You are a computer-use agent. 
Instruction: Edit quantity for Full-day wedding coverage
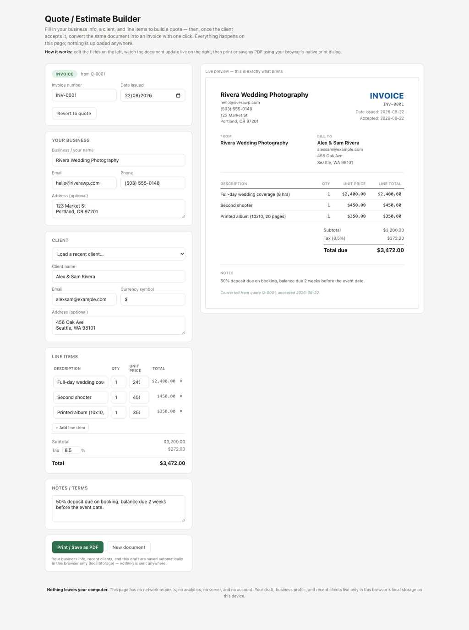point(119,382)
